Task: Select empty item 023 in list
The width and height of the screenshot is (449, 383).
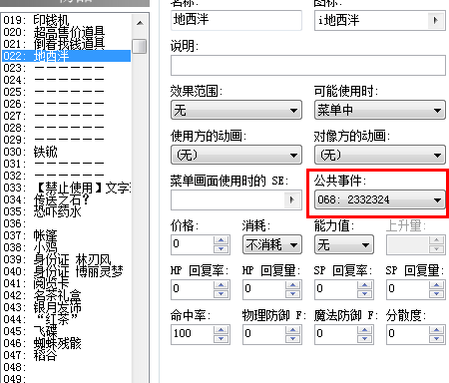Action: 67,68
